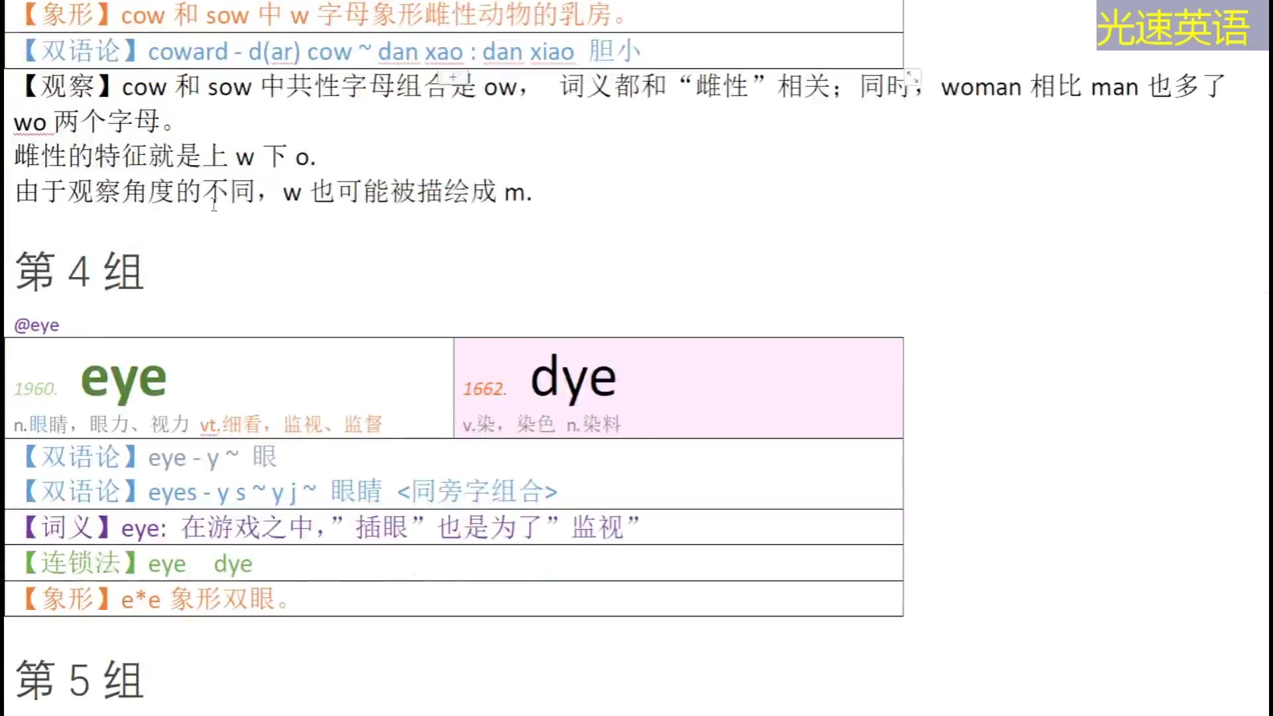
Task: Click the definition line n.眼睛，眼力、视力
Action: point(101,424)
